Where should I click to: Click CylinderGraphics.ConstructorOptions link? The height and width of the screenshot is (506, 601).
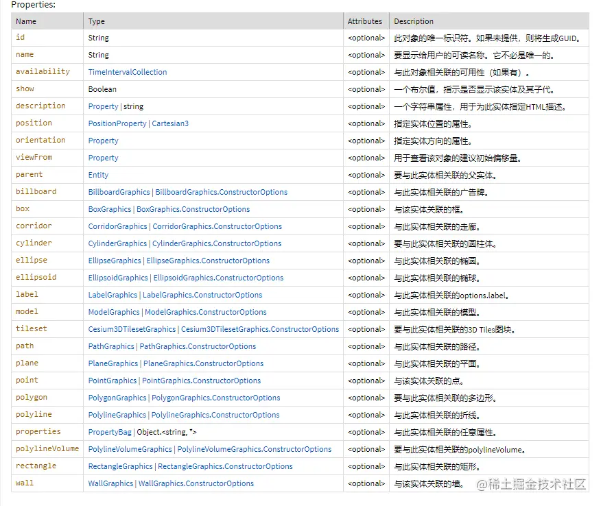point(217,243)
